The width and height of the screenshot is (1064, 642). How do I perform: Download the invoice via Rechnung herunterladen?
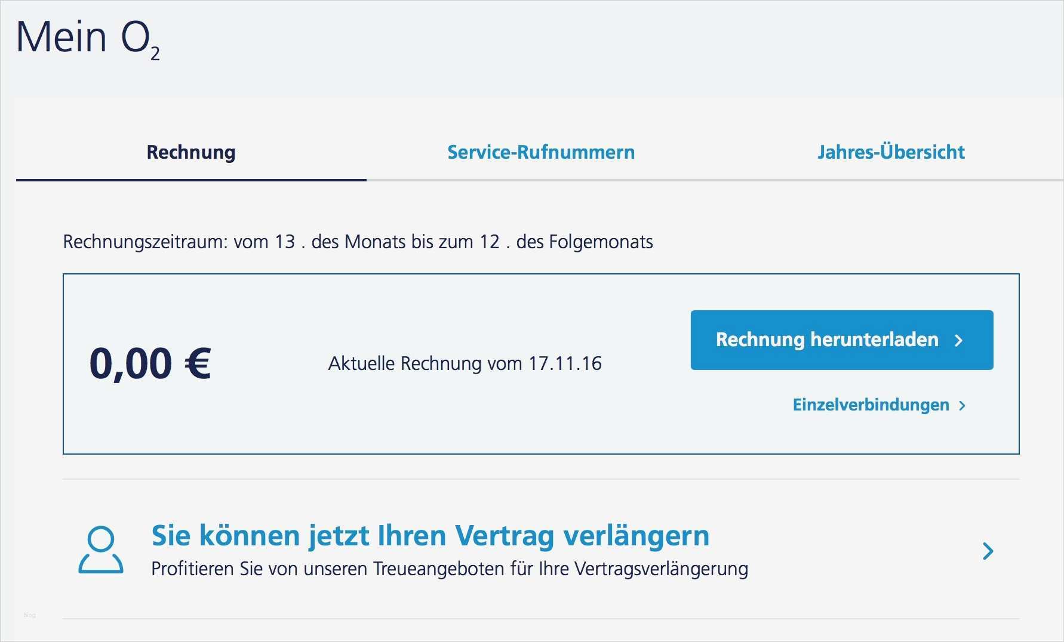(826, 339)
